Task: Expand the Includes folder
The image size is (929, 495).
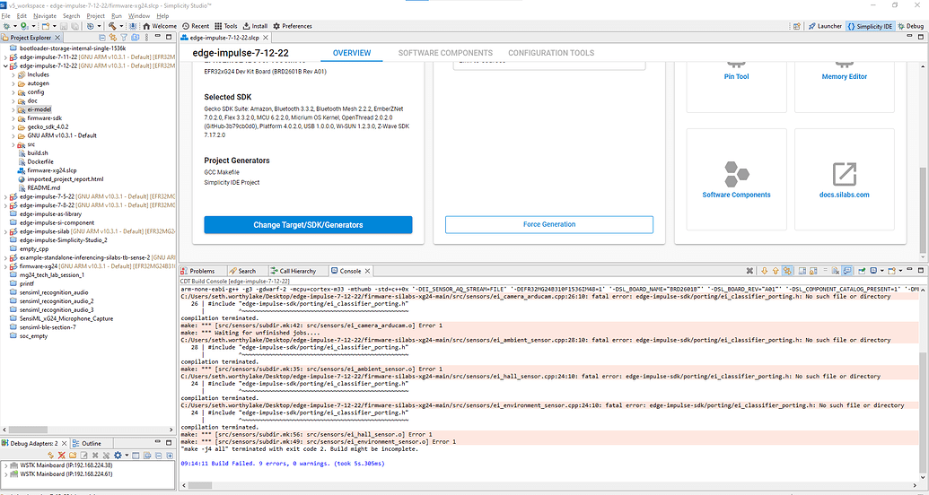Action: click(x=13, y=75)
